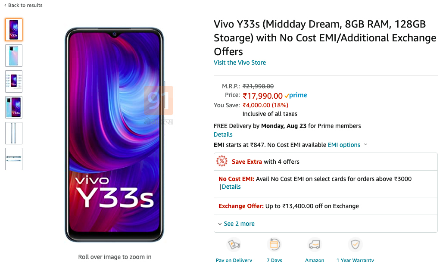This screenshot has height=262, width=446.
Task: Click the back arrow beside Back to results
Action: 5,5
